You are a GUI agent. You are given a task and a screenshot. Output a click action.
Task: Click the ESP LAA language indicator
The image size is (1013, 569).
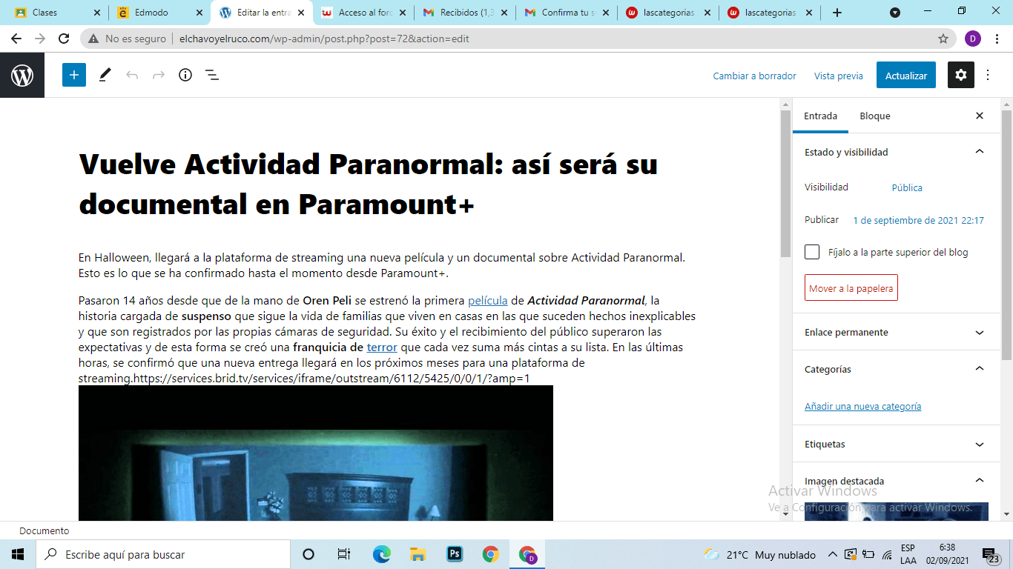(908, 554)
